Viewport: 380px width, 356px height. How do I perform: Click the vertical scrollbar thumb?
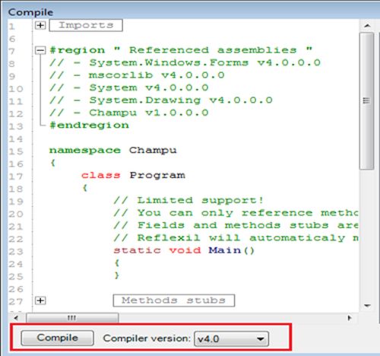click(366, 101)
